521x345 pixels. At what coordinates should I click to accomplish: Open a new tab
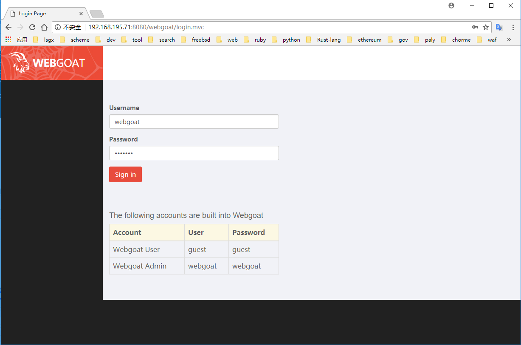tap(97, 14)
